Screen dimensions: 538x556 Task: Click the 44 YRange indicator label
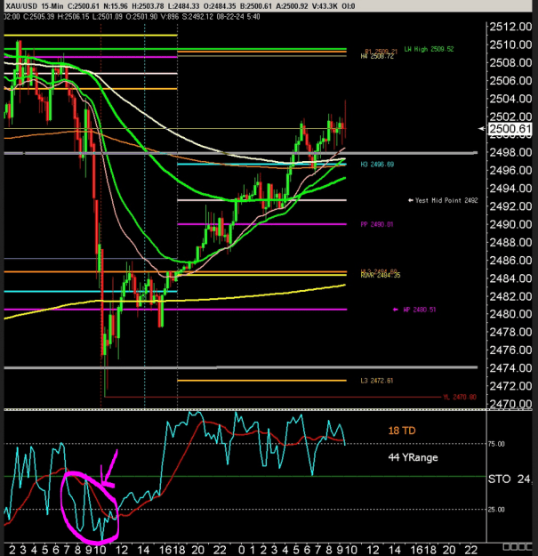coord(413,457)
